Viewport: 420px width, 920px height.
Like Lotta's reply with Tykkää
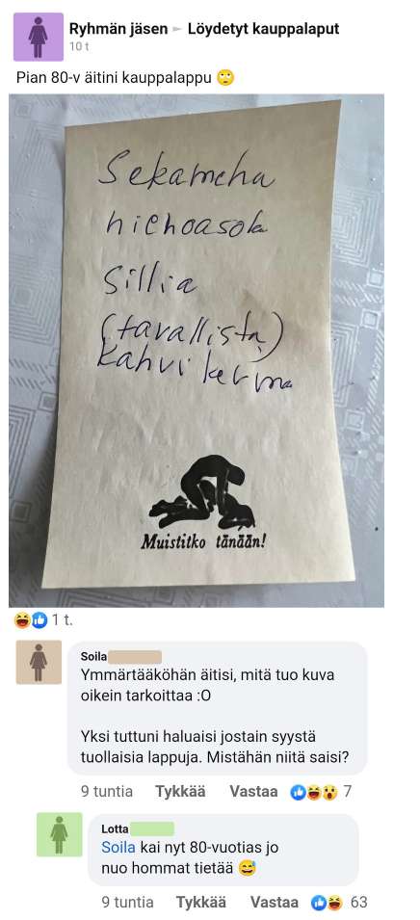pyautogui.click(x=201, y=902)
